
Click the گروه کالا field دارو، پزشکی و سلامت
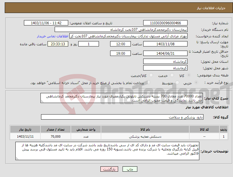(x=122, y=117)
